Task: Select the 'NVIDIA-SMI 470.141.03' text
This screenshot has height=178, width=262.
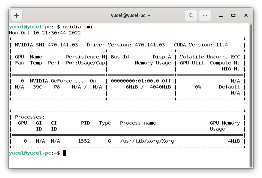Action: pos(46,45)
